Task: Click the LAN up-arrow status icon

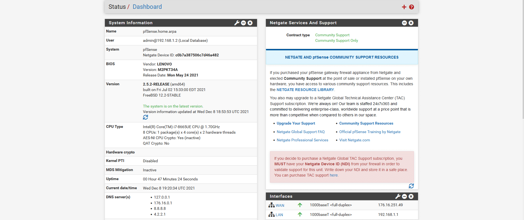Action: pos(300,215)
